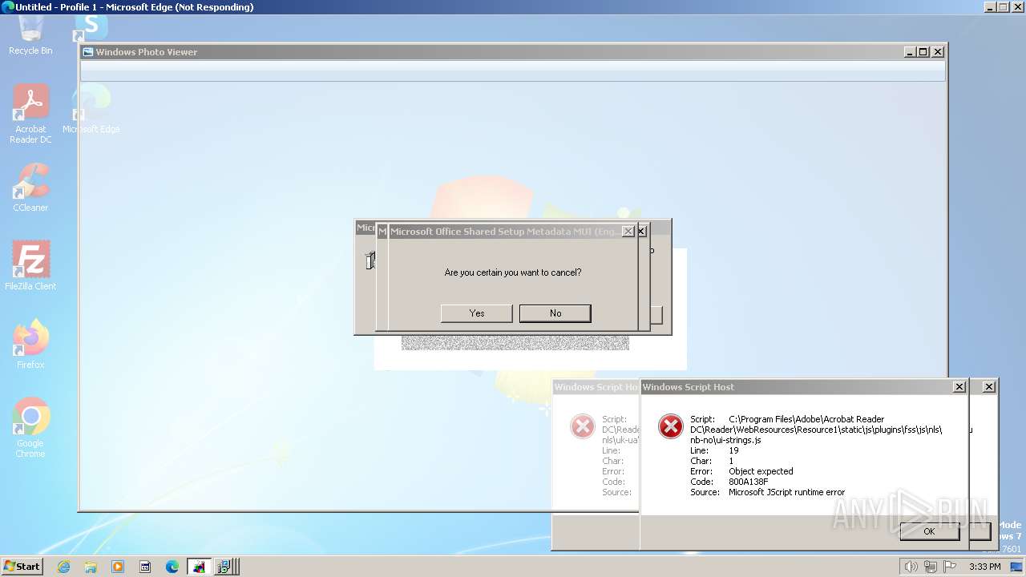This screenshot has height=577, width=1026.
Task: Open the Microsoft Edge desktop shortcut
Action: [x=91, y=110]
